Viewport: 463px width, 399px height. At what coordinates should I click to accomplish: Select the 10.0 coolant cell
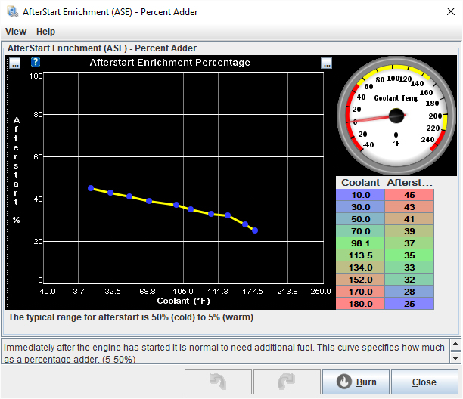(x=360, y=195)
